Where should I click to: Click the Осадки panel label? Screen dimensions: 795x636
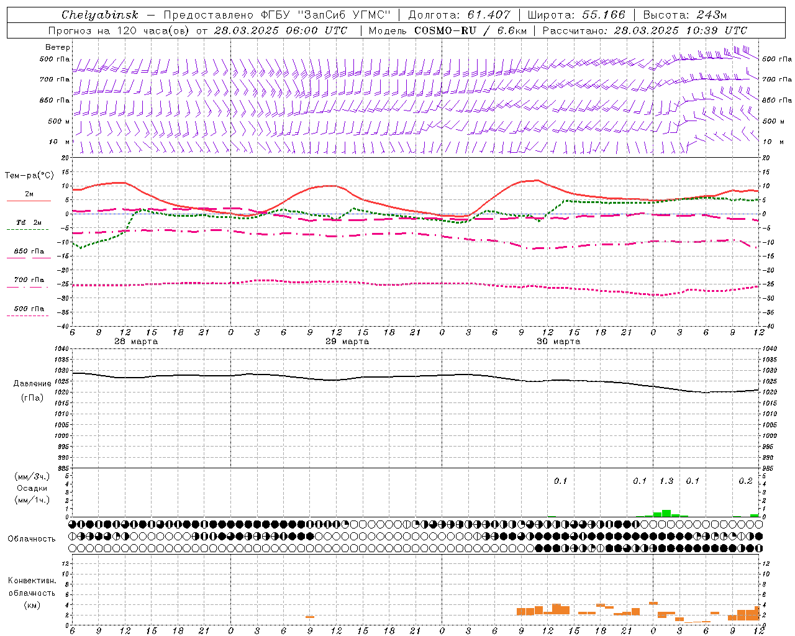pos(32,488)
